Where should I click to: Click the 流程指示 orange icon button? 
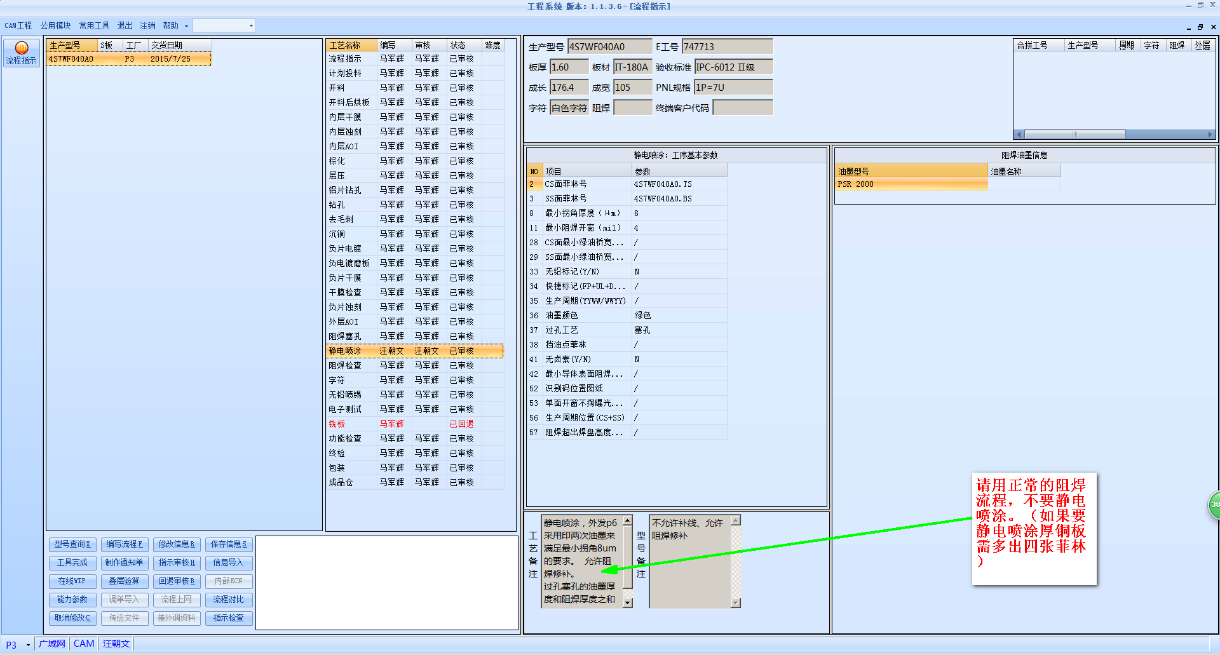[x=22, y=53]
